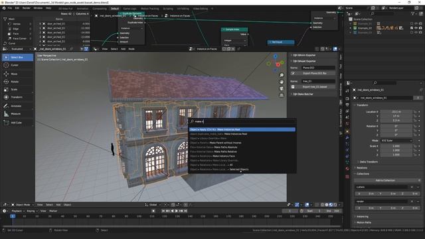Select the Move tool
Viewport: 425px width, 239px height.
point(18,74)
